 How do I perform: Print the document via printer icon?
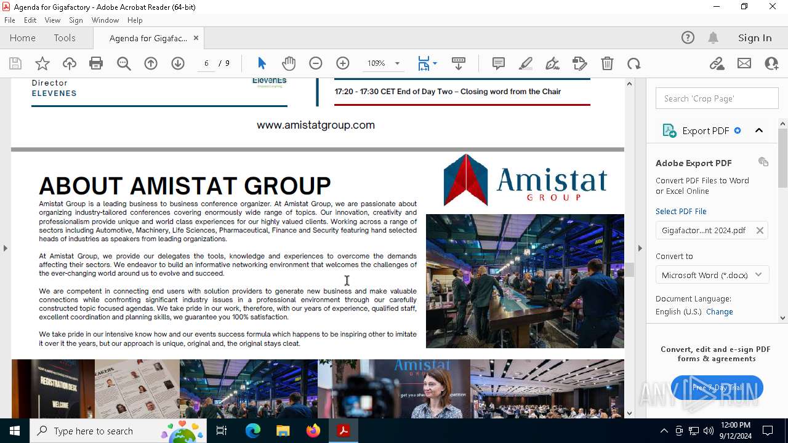(x=96, y=63)
